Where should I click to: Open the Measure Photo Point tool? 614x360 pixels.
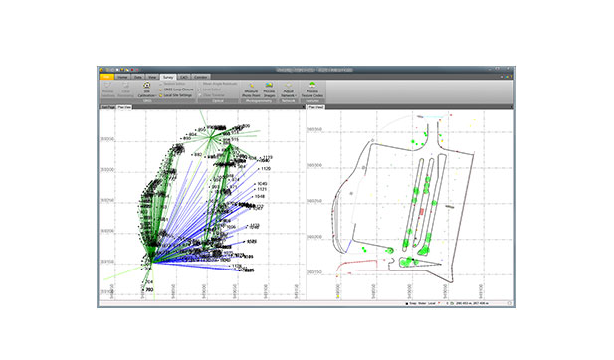[x=251, y=90]
